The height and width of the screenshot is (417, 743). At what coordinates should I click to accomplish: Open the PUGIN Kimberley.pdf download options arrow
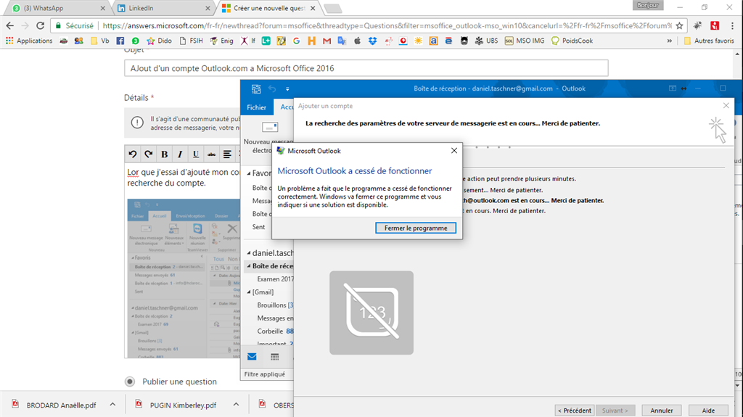coord(236,405)
